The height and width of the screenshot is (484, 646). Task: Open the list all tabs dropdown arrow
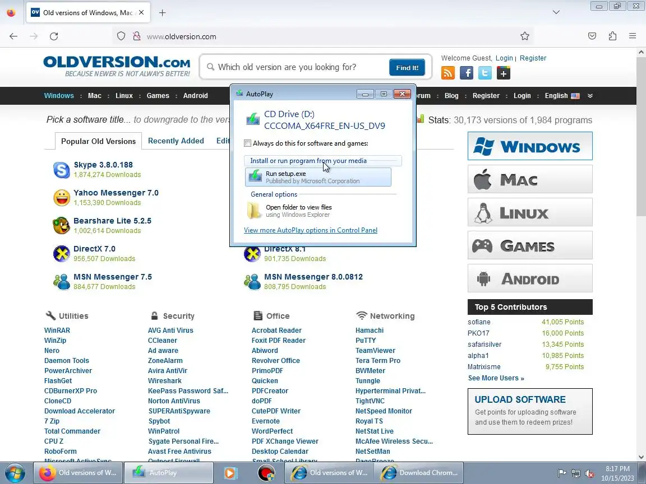[556, 12]
